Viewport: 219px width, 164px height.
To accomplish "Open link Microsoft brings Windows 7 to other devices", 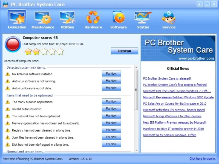I will click(x=172, y=116).
